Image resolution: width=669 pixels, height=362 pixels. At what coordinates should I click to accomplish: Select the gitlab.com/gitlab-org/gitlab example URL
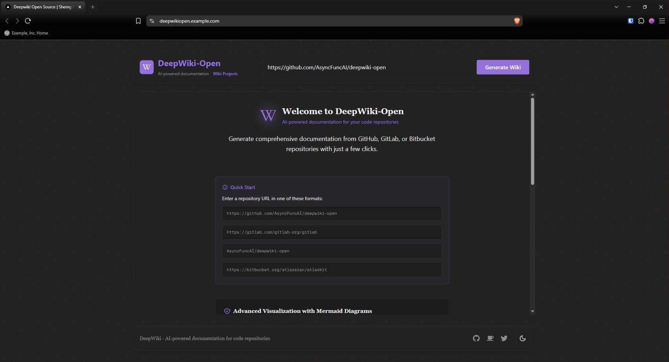tap(332, 232)
